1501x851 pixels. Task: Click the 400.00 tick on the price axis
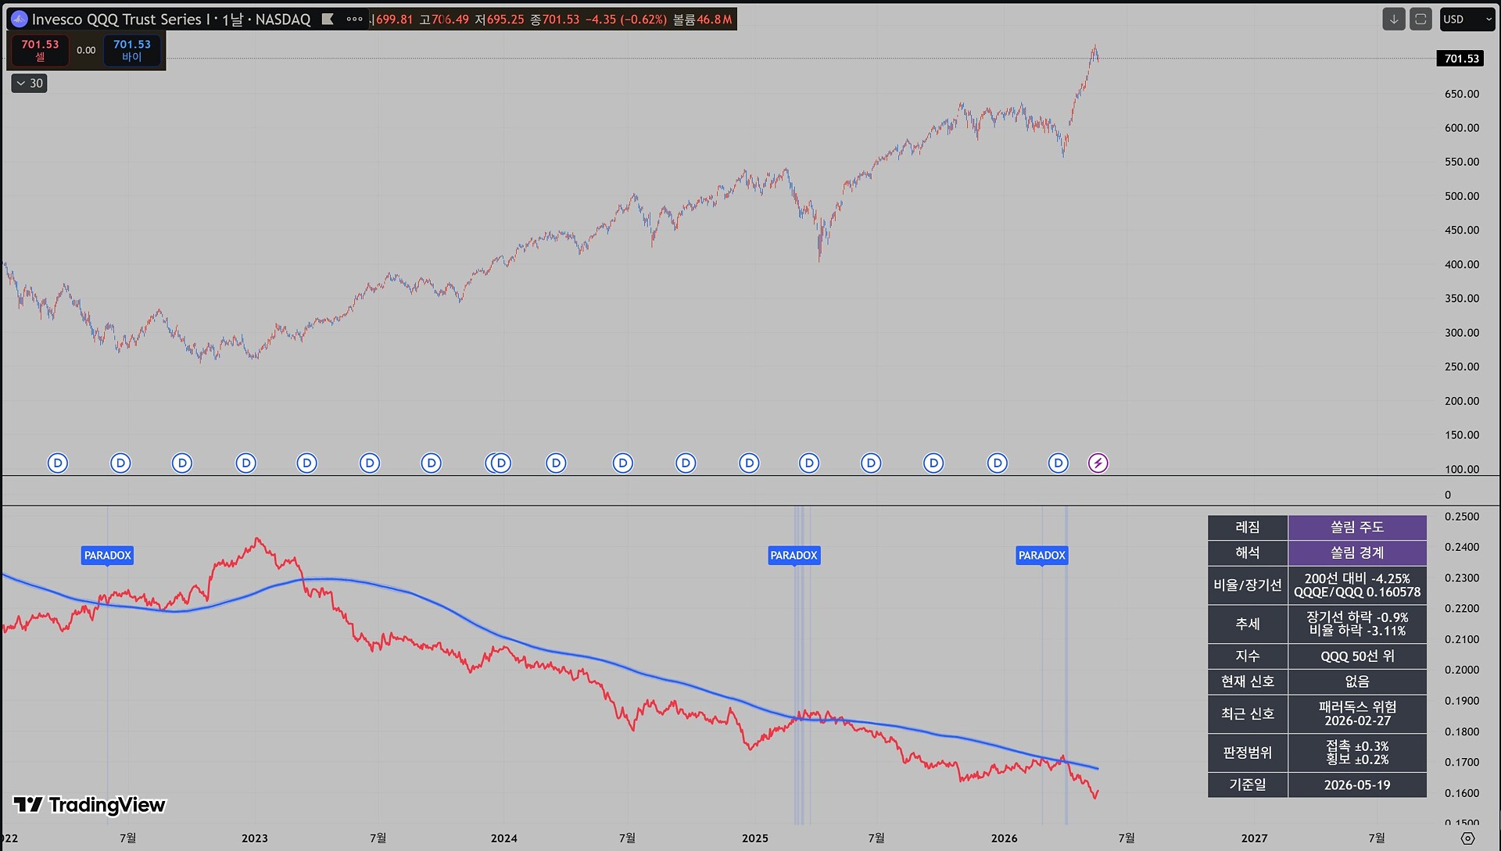[x=1462, y=264]
